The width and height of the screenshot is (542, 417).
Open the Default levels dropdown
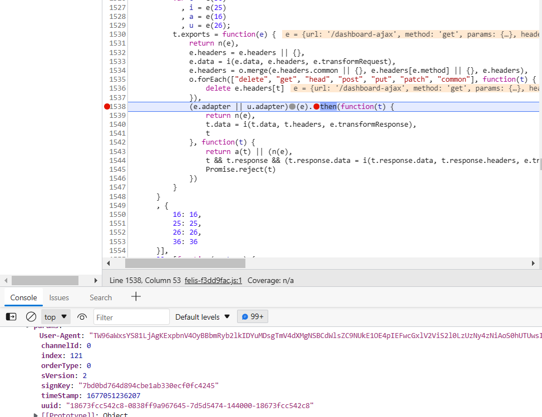(203, 317)
